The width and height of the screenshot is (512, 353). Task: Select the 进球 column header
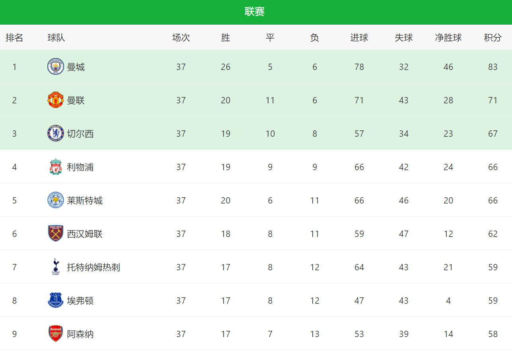pyautogui.click(x=359, y=38)
